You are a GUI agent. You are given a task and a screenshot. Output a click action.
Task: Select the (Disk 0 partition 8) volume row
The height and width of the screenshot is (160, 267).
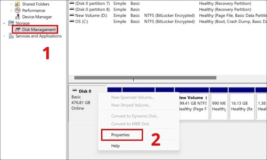point(168,9)
